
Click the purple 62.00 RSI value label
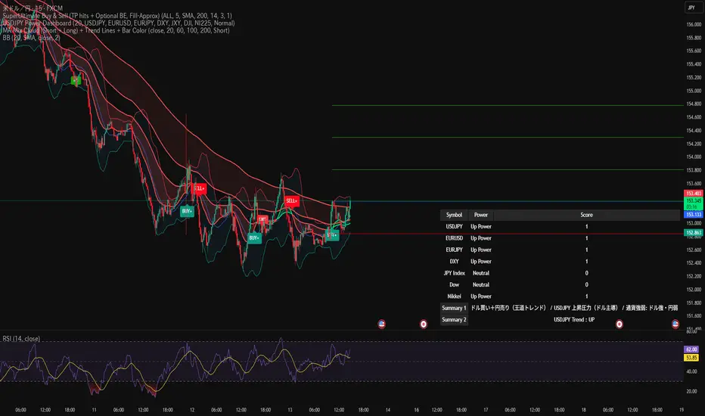click(691, 349)
